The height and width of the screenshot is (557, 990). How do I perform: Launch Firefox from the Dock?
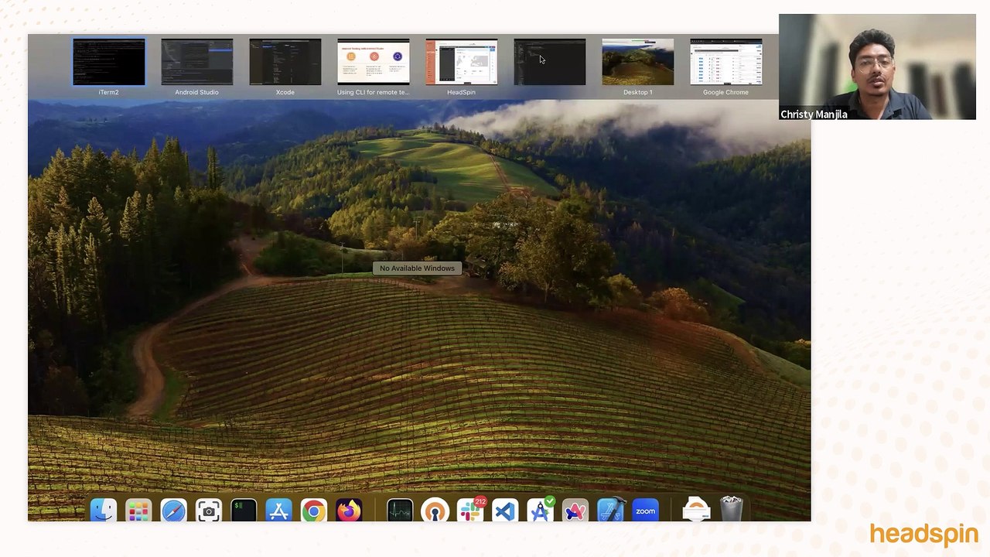tap(349, 511)
